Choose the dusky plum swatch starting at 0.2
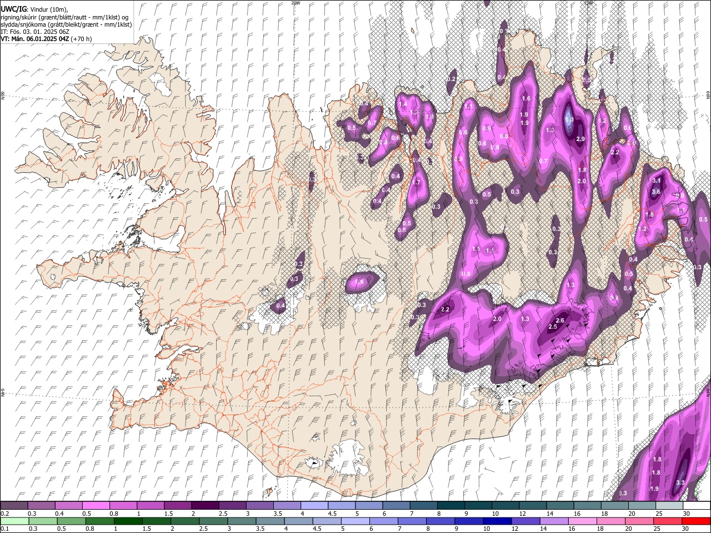Screen dimensions: 711x533 point(14,506)
